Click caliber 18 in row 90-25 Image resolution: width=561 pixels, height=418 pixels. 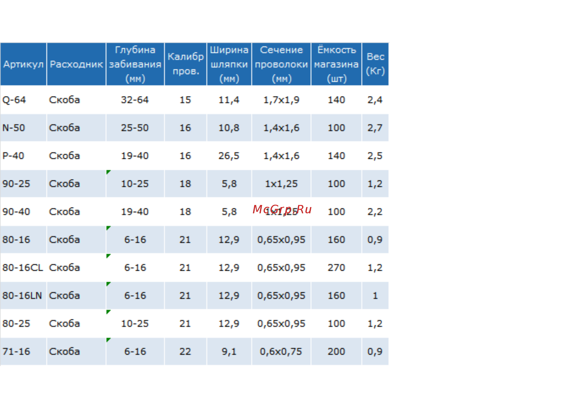pyautogui.click(x=185, y=183)
